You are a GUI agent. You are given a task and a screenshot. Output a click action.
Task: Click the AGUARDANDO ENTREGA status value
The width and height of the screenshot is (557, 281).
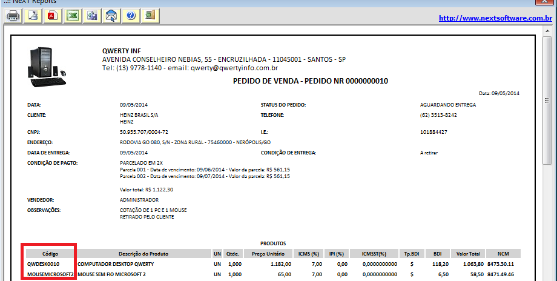point(447,105)
